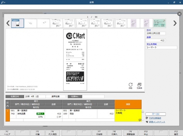This screenshot has width=183, height=136.
Task: Click the 仕訳伝票確認 document icon
Action: tap(147, 117)
